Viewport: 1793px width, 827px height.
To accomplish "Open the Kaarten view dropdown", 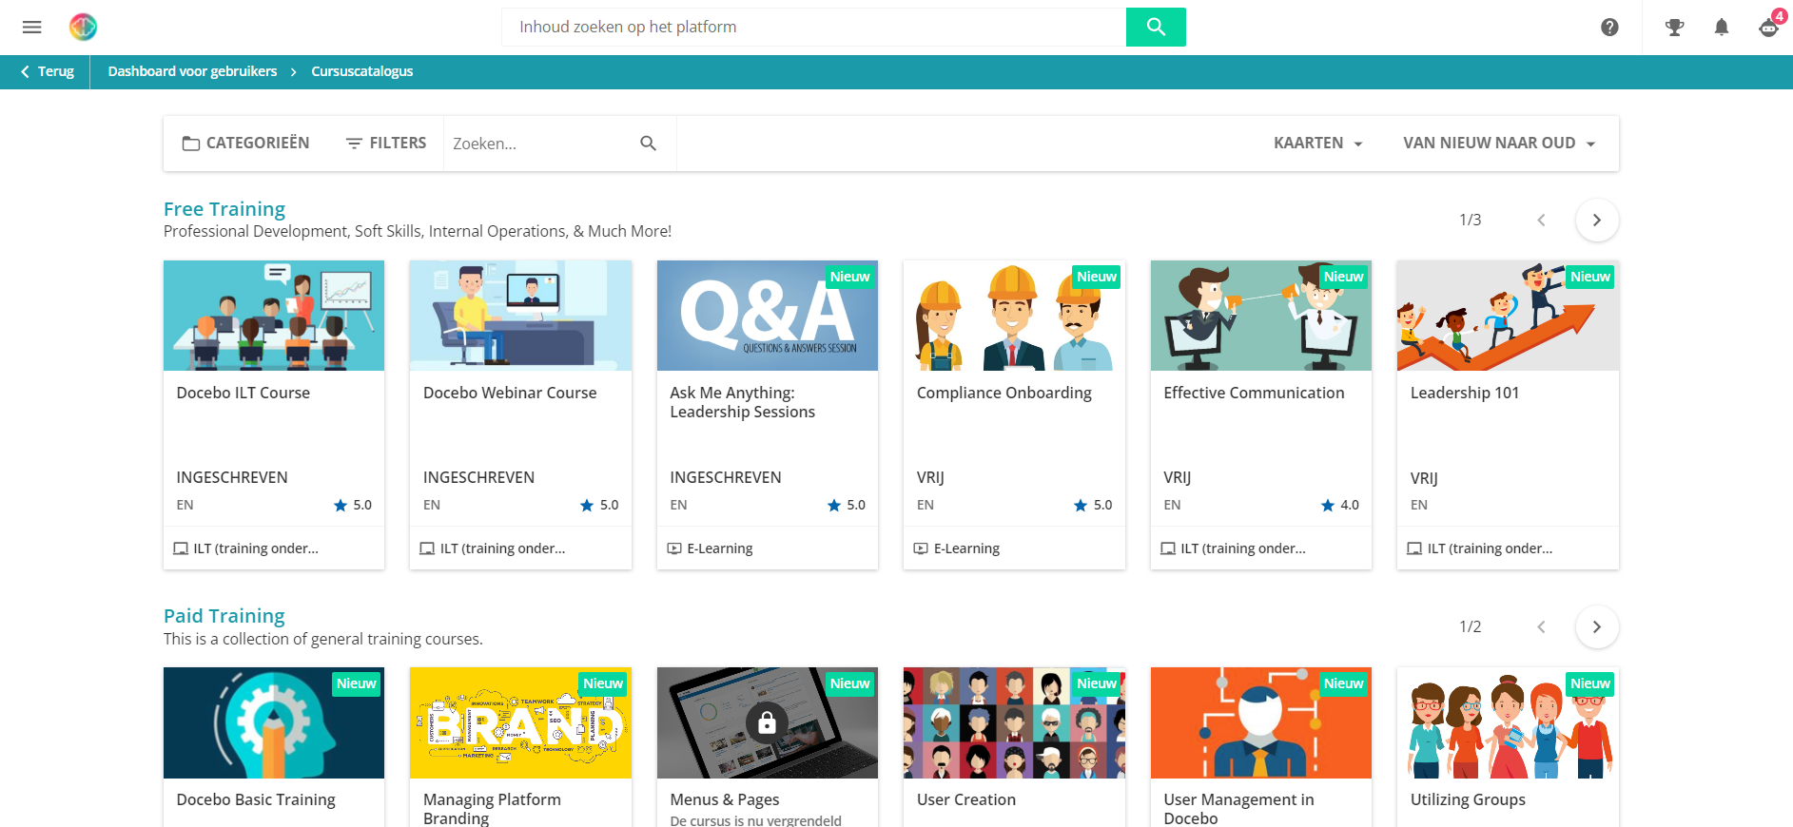I will 1318,143.
